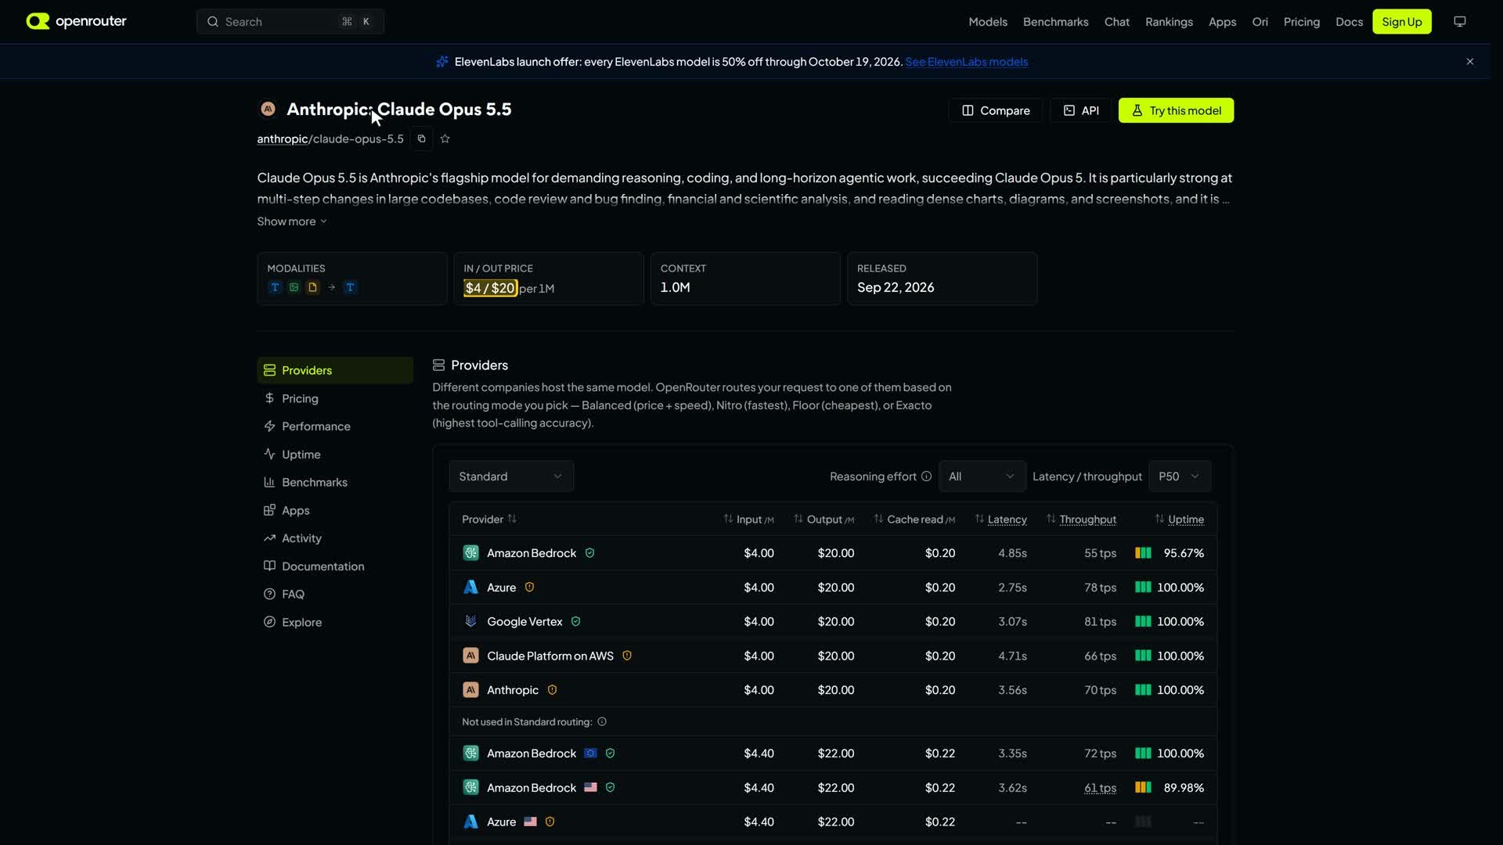Click the Sign Up button
This screenshot has height=845, width=1503.
[x=1401, y=22]
